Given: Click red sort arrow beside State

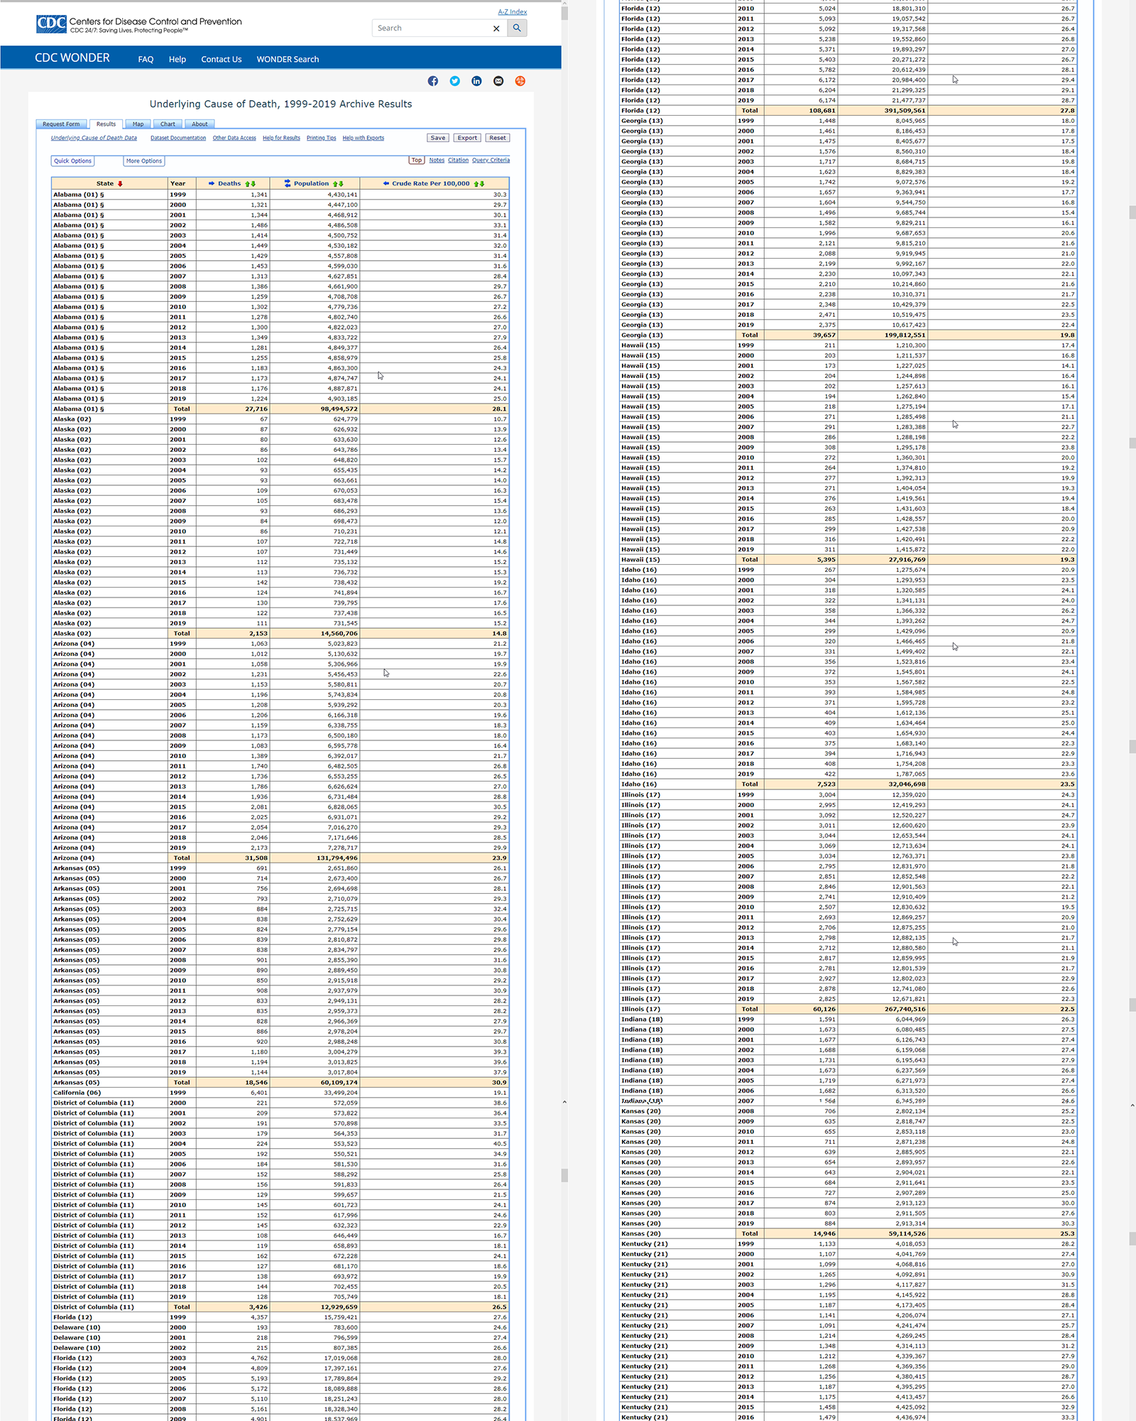Looking at the screenshot, I should tap(120, 184).
